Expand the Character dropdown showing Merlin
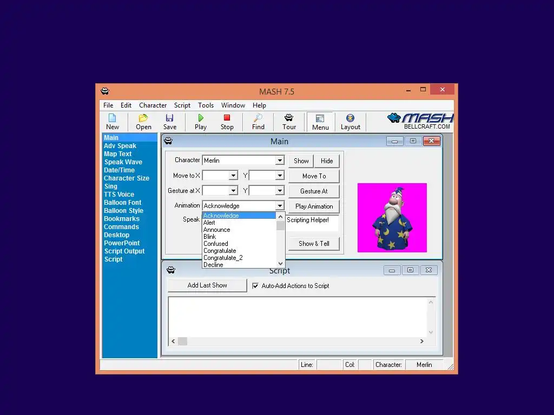The image size is (554, 415). click(x=280, y=160)
